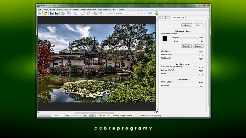
Task: Click the black gaussian blur kernel preview
Action: tap(165, 39)
